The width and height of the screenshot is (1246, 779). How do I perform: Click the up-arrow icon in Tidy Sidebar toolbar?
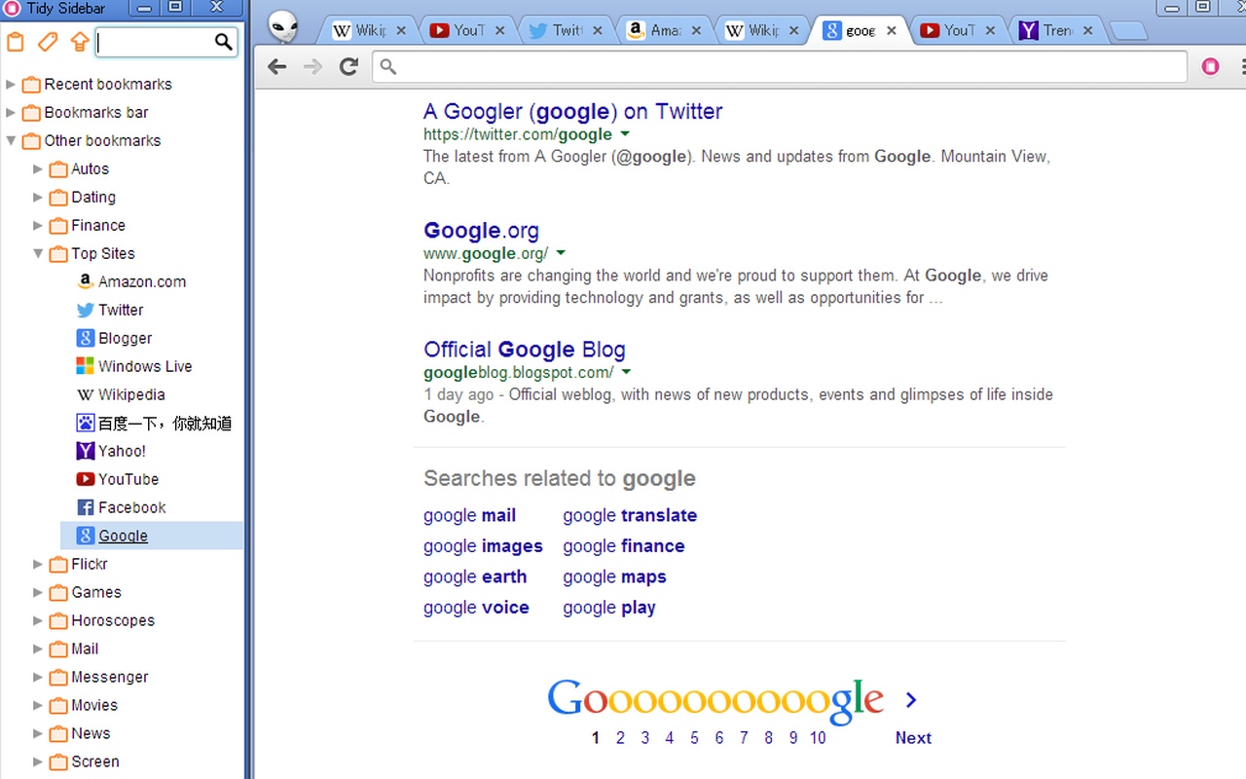tap(80, 42)
